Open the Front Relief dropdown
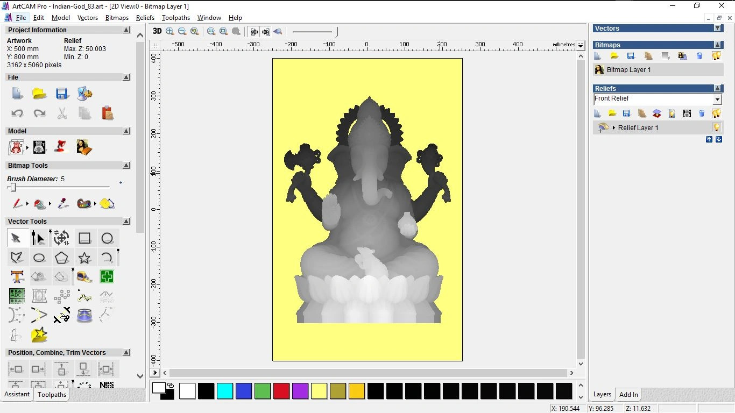 (x=717, y=99)
